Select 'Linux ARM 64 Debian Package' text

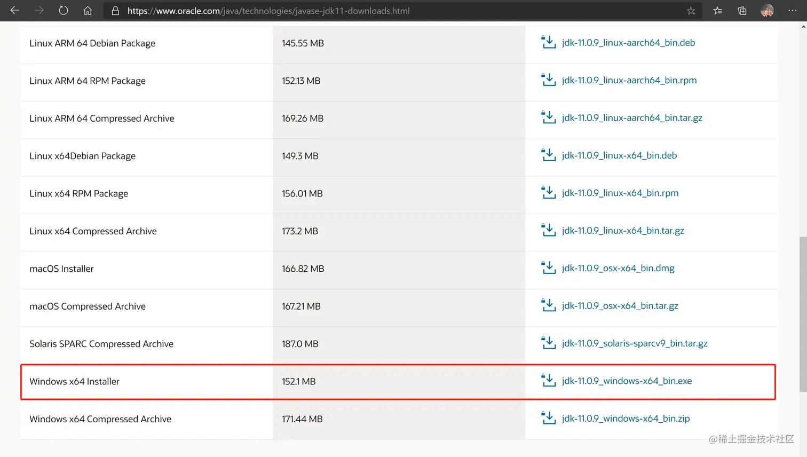pos(92,43)
